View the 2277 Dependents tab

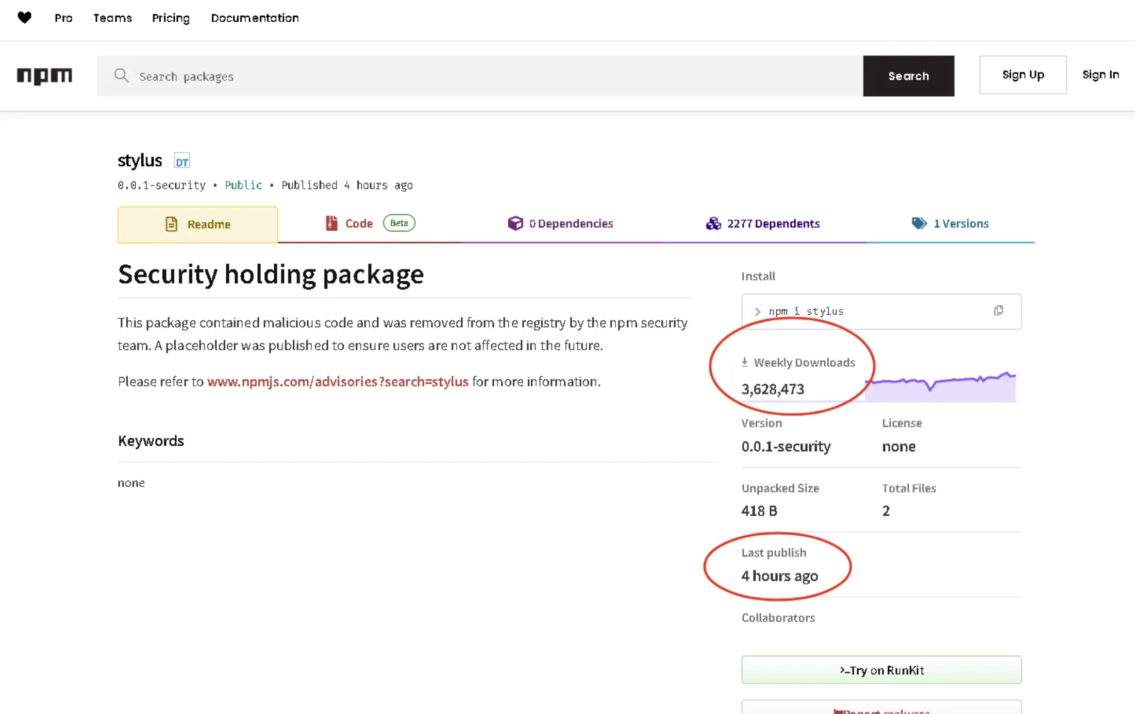(x=763, y=224)
